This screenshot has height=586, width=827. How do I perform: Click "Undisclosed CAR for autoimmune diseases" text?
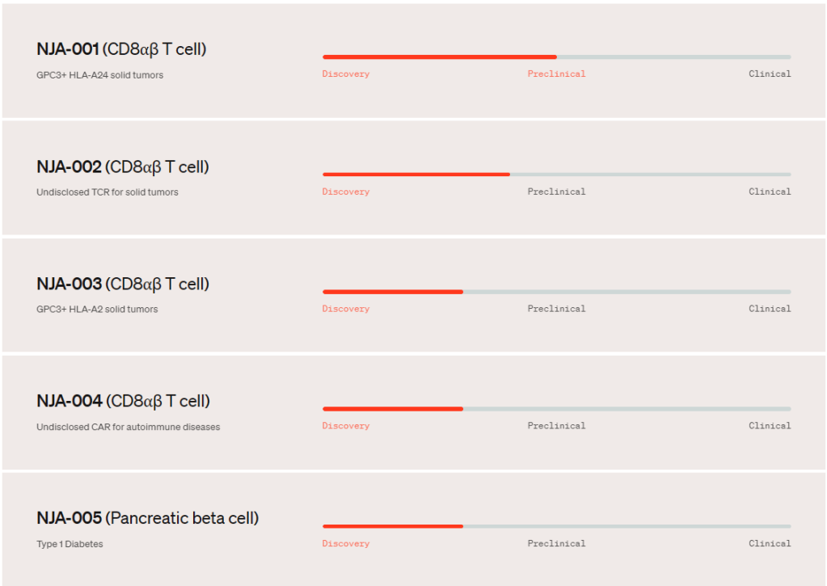128,427
